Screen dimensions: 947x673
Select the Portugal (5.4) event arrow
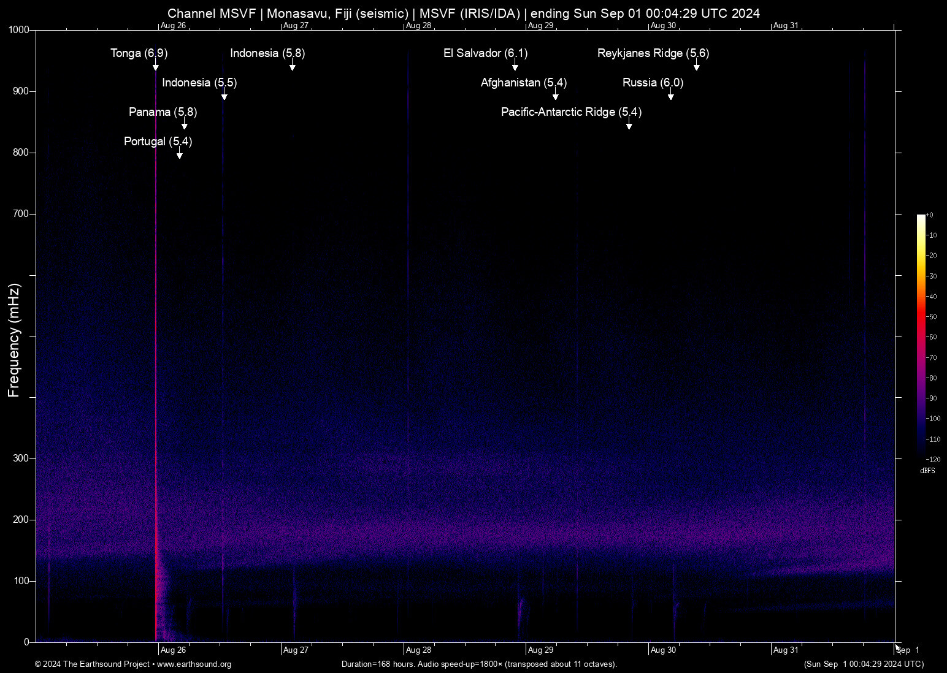(179, 154)
